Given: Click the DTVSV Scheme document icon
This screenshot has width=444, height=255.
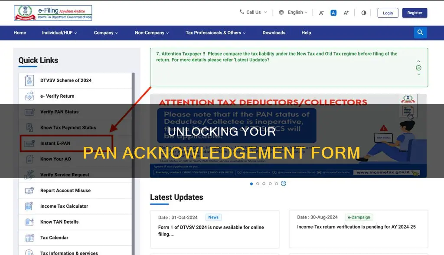Looking at the screenshot, I should click(29, 80).
